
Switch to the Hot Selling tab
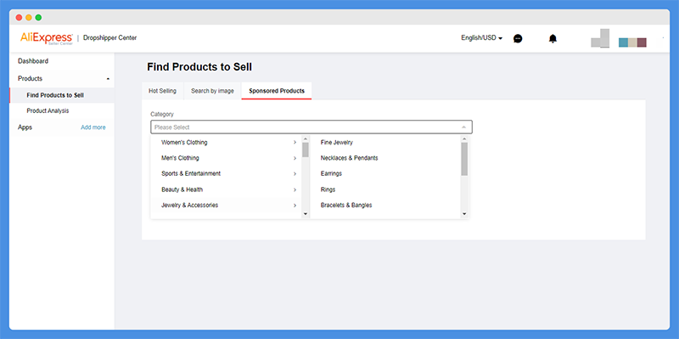[162, 91]
